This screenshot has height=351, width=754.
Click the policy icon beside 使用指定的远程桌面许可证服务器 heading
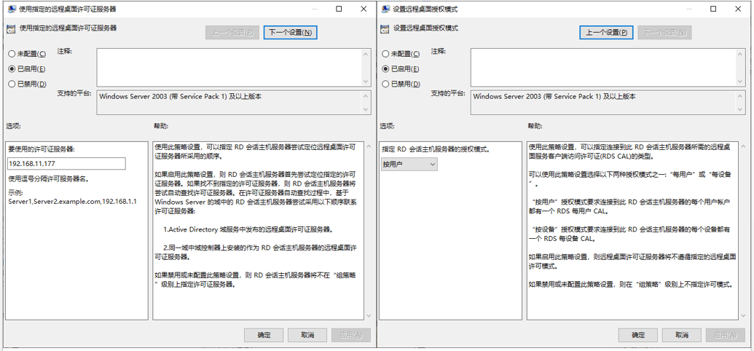11,29
